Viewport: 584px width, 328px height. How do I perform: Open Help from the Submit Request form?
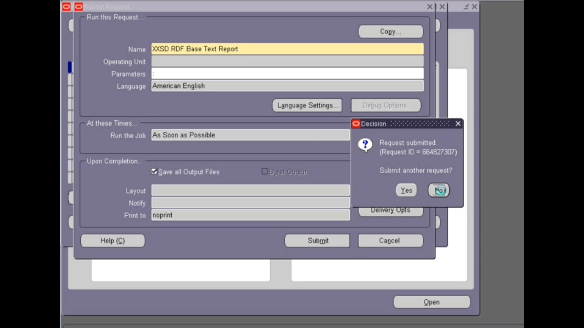pyautogui.click(x=112, y=241)
